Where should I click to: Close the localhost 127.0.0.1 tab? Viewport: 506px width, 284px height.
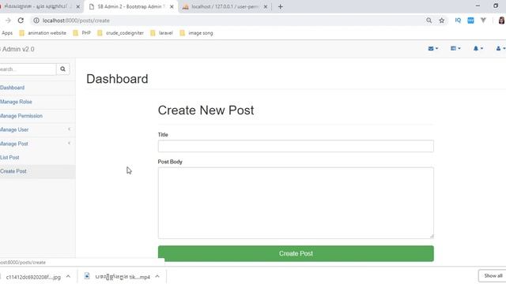266,6
